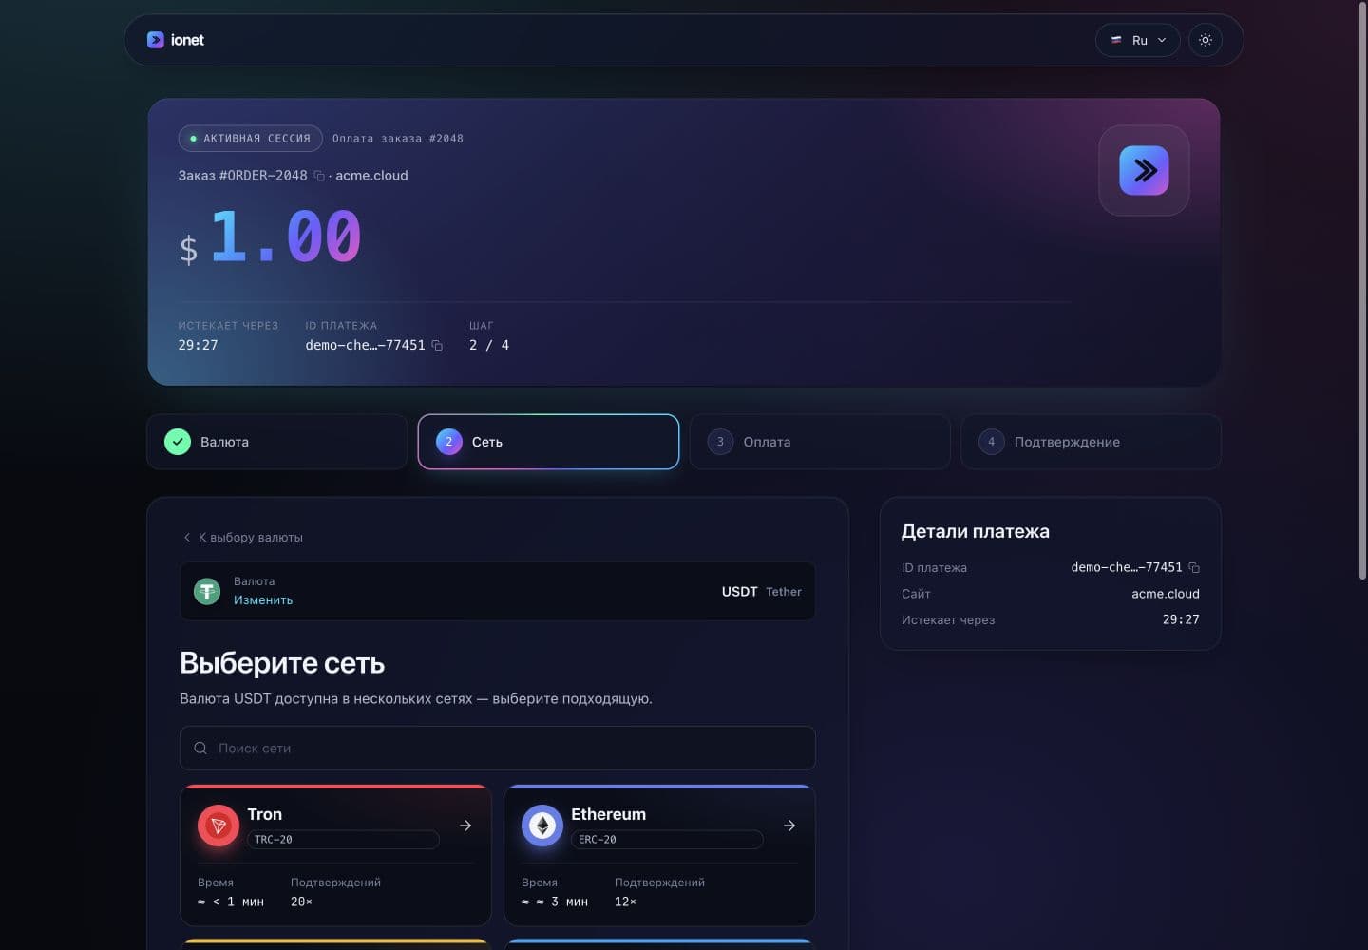Toggle the light/dark theme sun icon
The width and height of the screenshot is (1368, 950).
pos(1206,40)
